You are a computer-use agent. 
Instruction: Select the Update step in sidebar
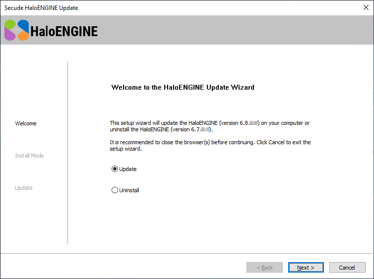(24, 188)
